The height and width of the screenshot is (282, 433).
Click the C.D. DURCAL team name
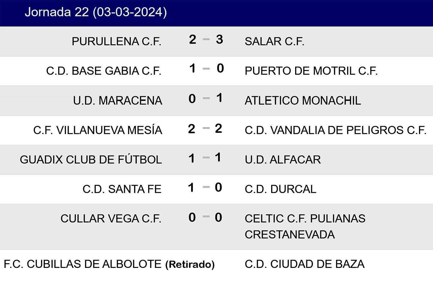pos(280,189)
